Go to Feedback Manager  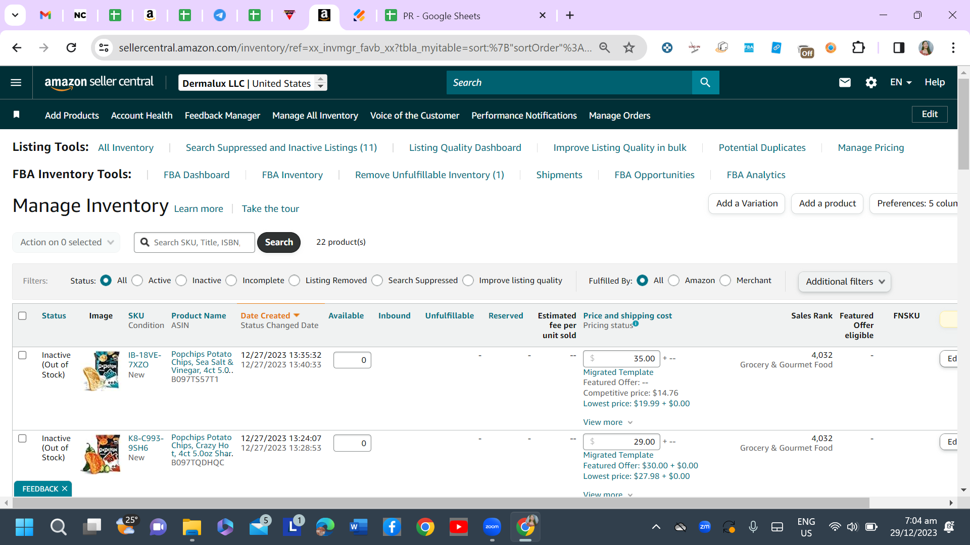222,116
